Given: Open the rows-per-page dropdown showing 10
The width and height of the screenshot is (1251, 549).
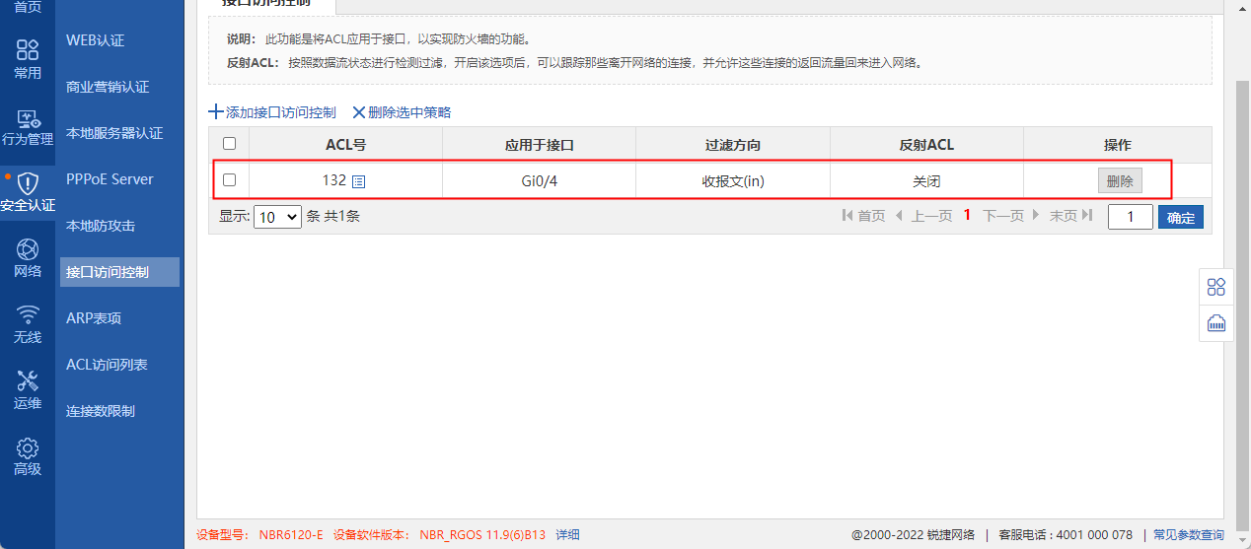Looking at the screenshot, I should pyautogui.click(x=277, y=217).
